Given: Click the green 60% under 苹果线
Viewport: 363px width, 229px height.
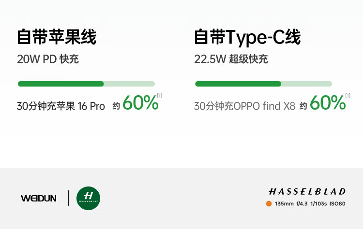Looking at the screenshot, I should coord(140,103).
